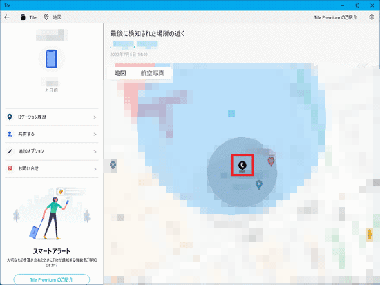Click the smart alert traveler illustration

52,213
